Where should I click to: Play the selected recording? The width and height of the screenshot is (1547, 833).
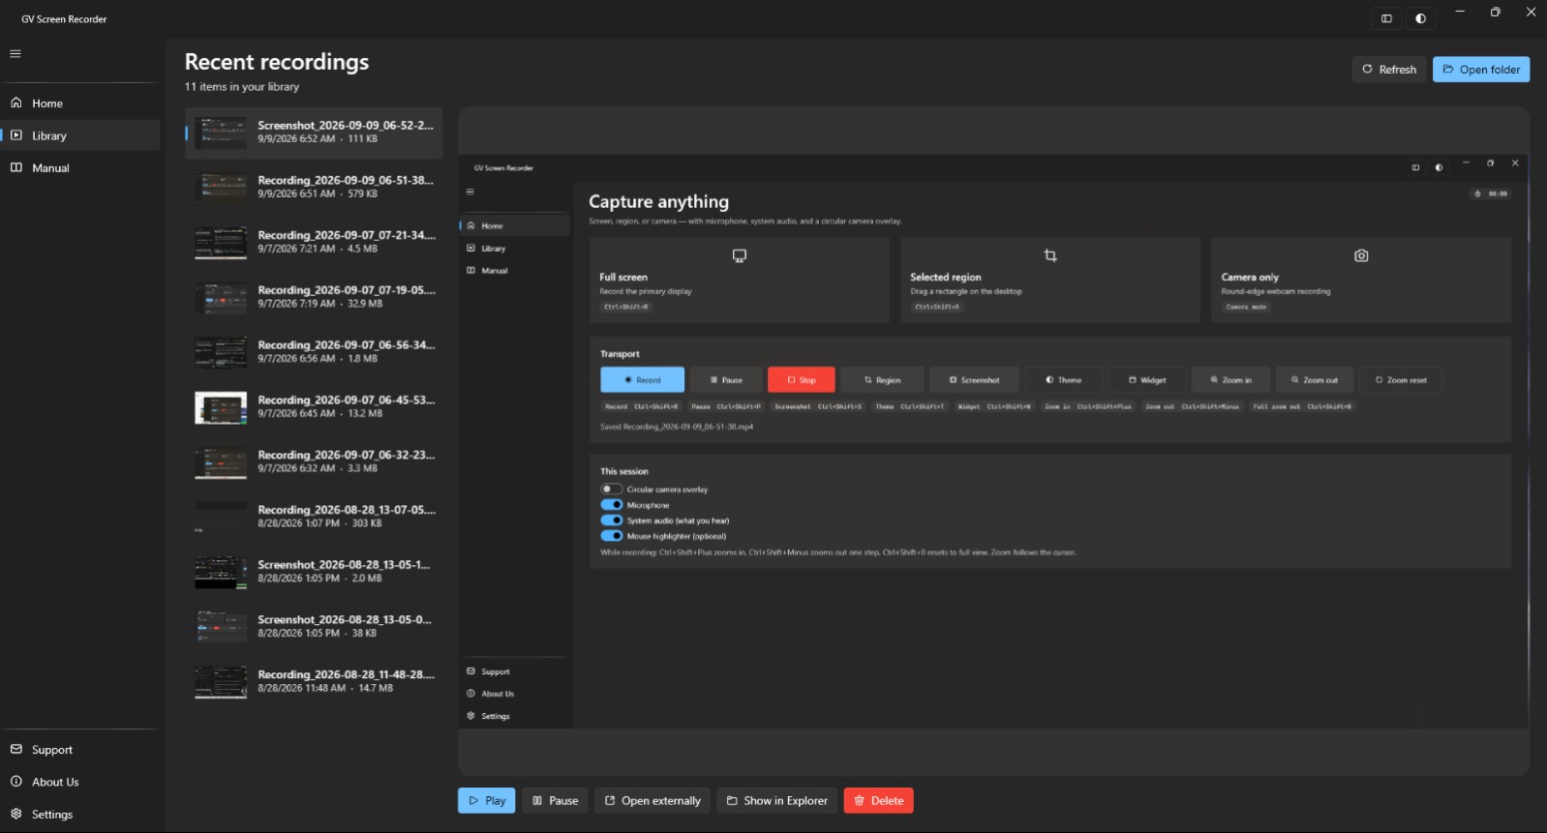(x=487, y=801)
